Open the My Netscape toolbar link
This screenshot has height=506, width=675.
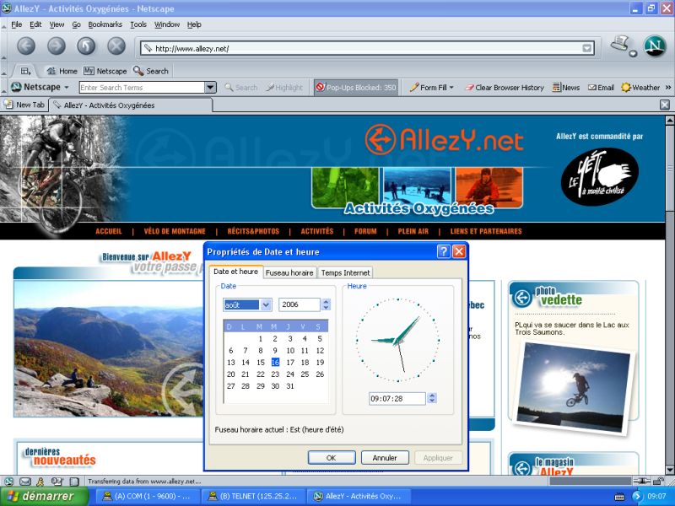click(105, 71)
